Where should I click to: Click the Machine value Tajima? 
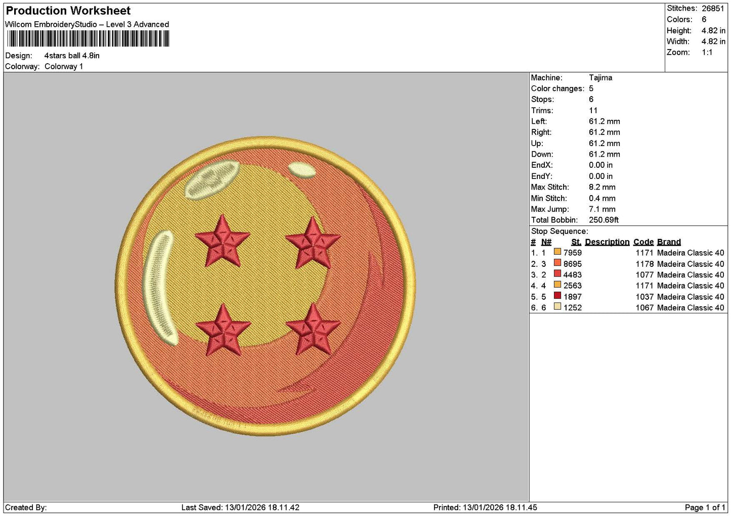click(600, 78)
